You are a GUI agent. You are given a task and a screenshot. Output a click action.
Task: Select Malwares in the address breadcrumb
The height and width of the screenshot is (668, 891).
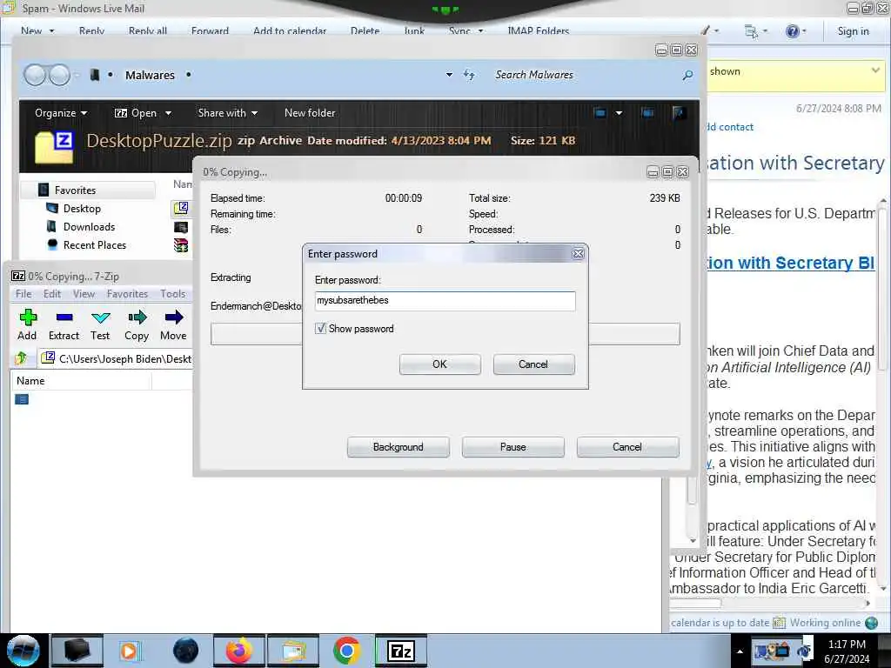click(x=150, y=75)
